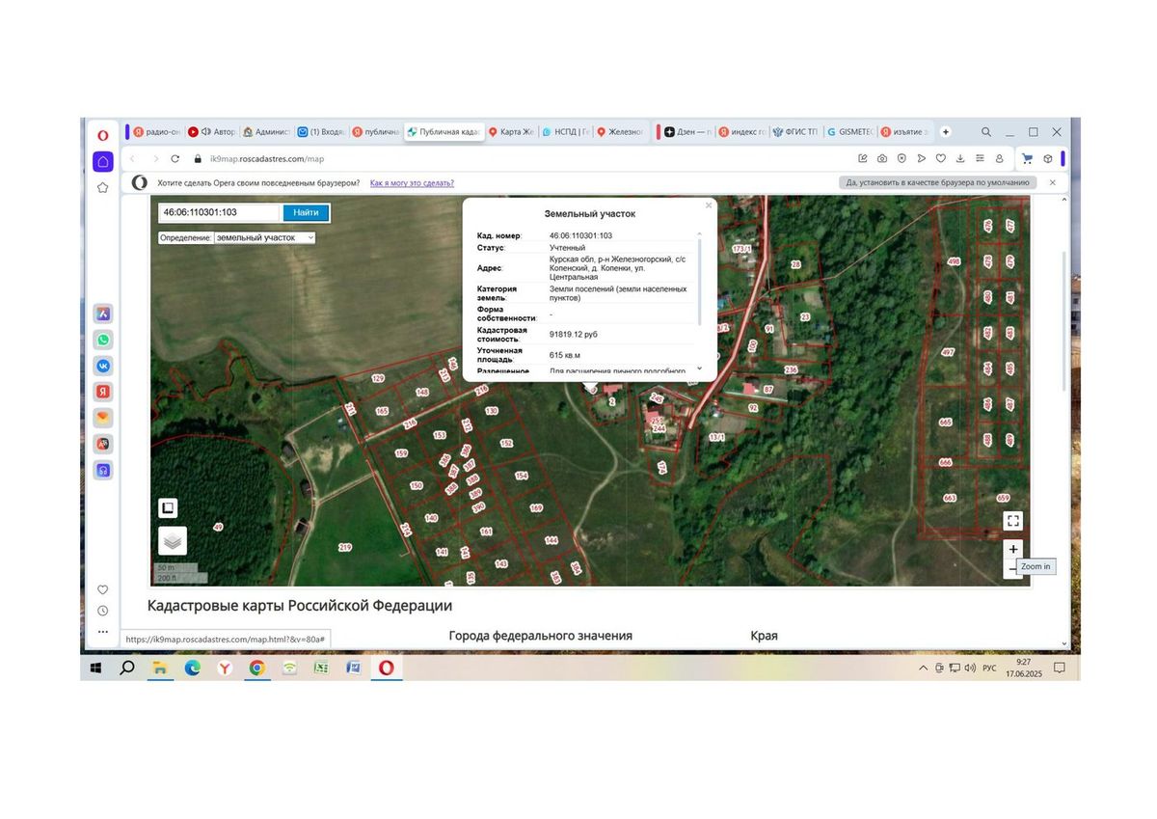1157x819 pixels.
Task: Click the 'Найти' search button
Action: (x=306, y=212)
